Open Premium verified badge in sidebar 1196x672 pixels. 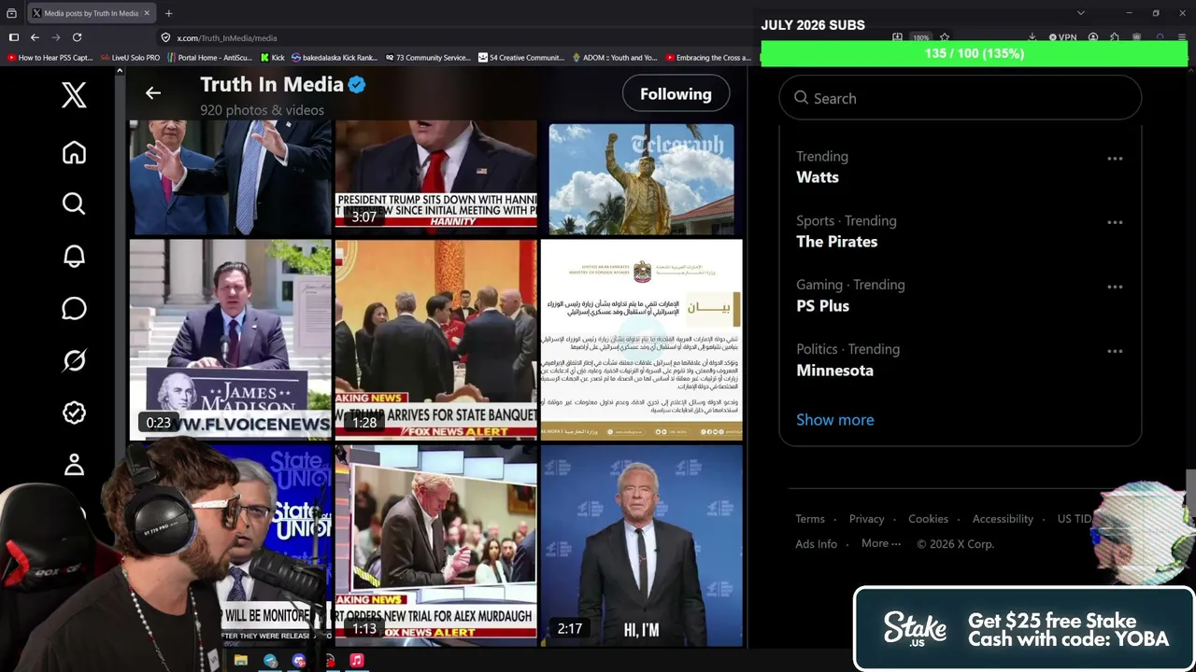coord(74,413)
